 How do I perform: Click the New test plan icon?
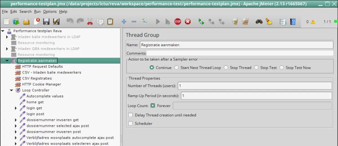[6, 22]
